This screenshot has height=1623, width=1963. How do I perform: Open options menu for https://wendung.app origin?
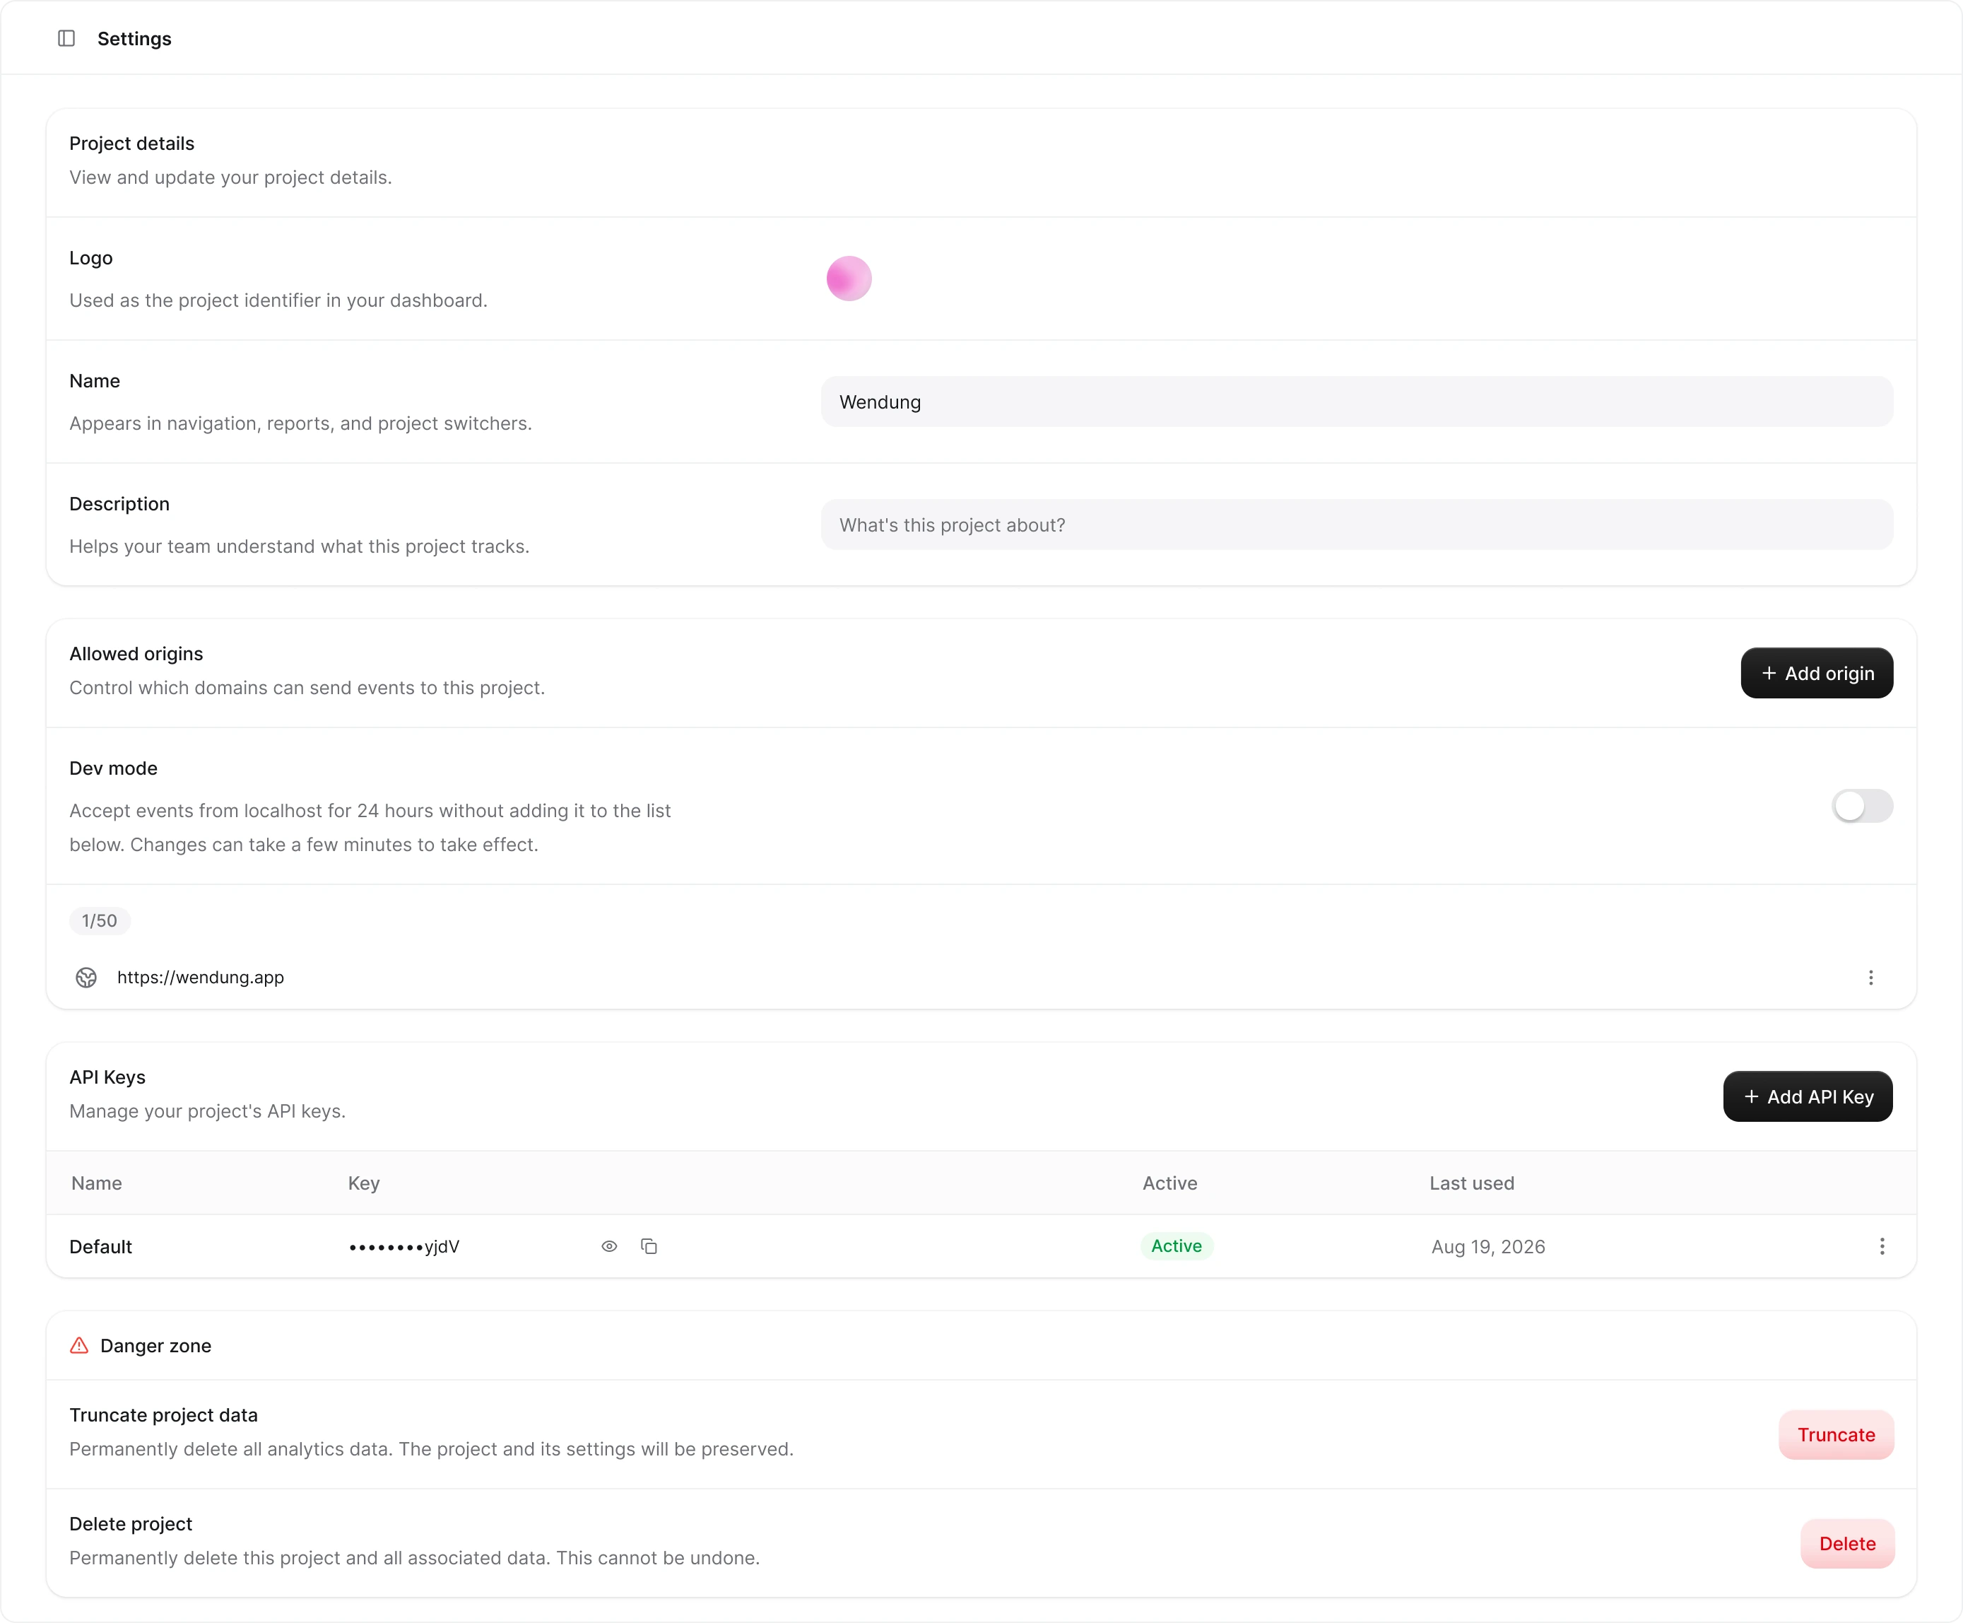click(x=1870, y=977)
